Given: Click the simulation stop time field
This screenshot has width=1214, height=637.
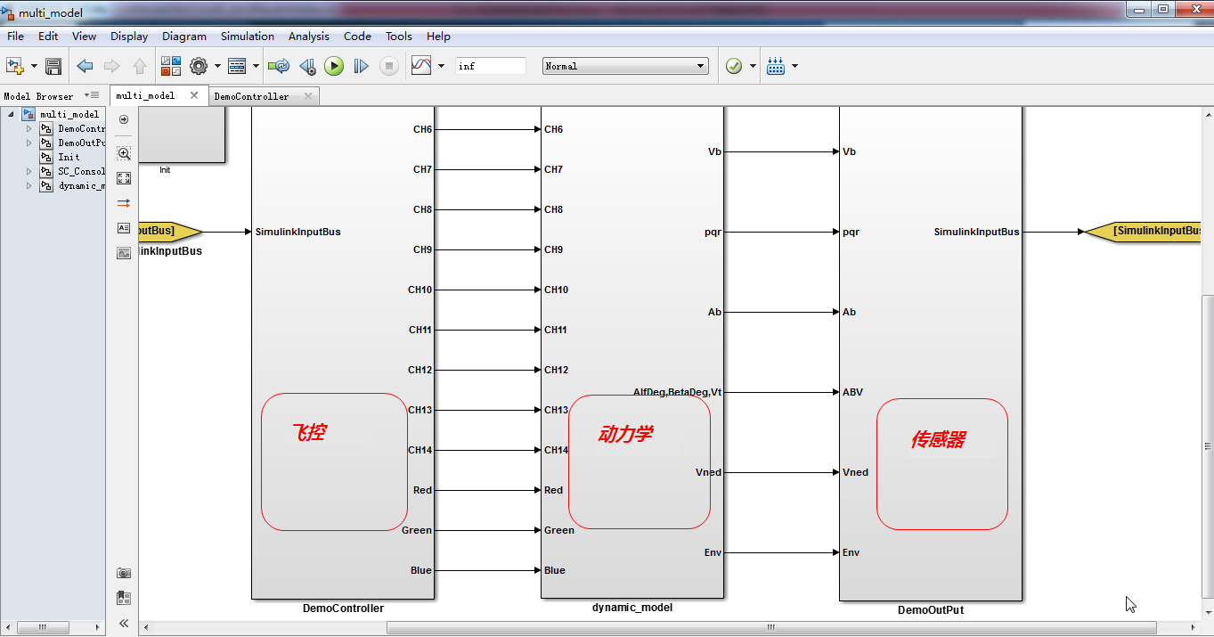Looking at the screenshot, I should click(491, 66).
